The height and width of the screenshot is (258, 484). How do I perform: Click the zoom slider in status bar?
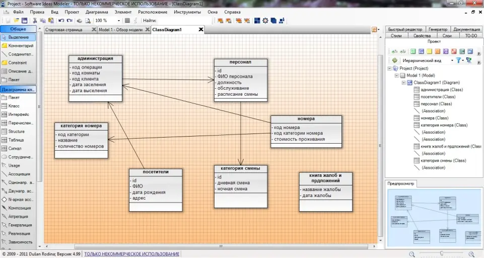tap(441, 254)
